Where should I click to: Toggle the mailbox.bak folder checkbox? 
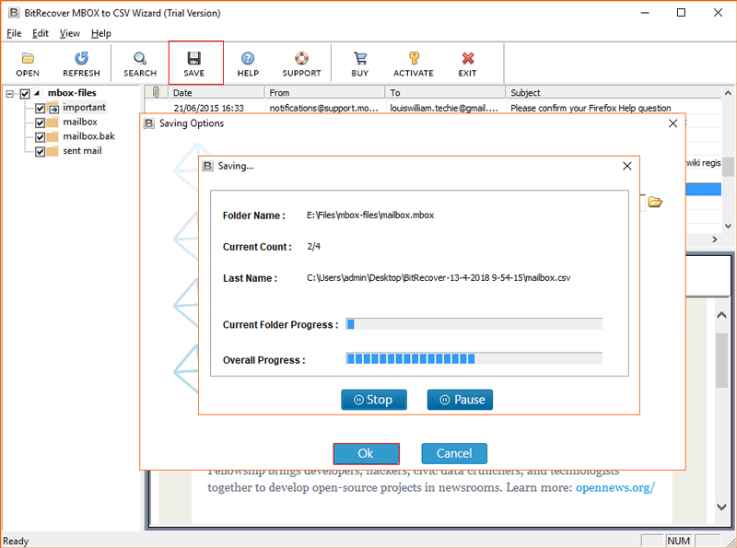point(40,137)
